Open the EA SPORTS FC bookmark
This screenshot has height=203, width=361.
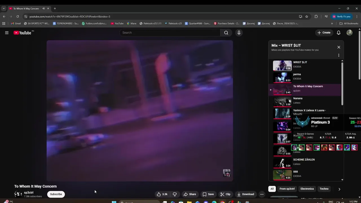click(x=37, y=23)
